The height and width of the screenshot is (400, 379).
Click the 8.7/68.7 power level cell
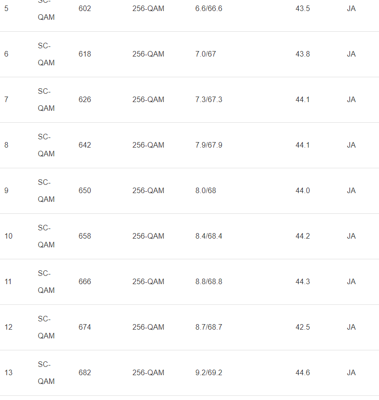[x=209, y=327]
